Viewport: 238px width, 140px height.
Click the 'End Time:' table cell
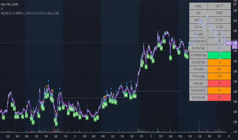pos(198,27)
